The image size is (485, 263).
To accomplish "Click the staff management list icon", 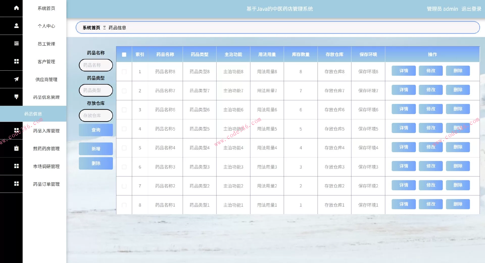I will click(x=16, y=44).
